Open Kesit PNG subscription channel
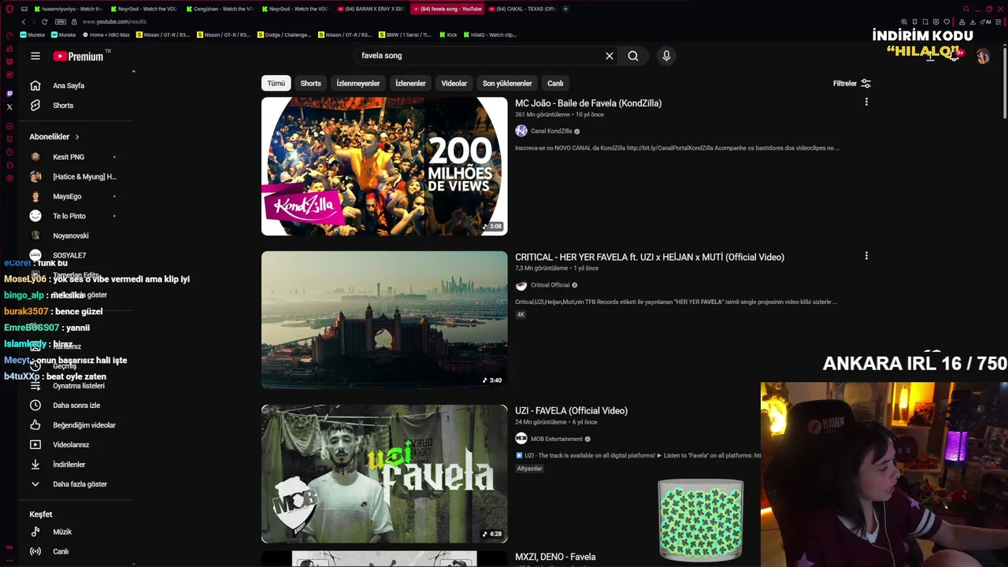Viewport: 1008px width, 567px height. click(69, 157)
